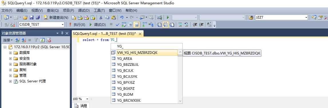This screenshot has width=328, height=108.
Task: Click the Database Engine Query icon
Action: coord(73,17)
